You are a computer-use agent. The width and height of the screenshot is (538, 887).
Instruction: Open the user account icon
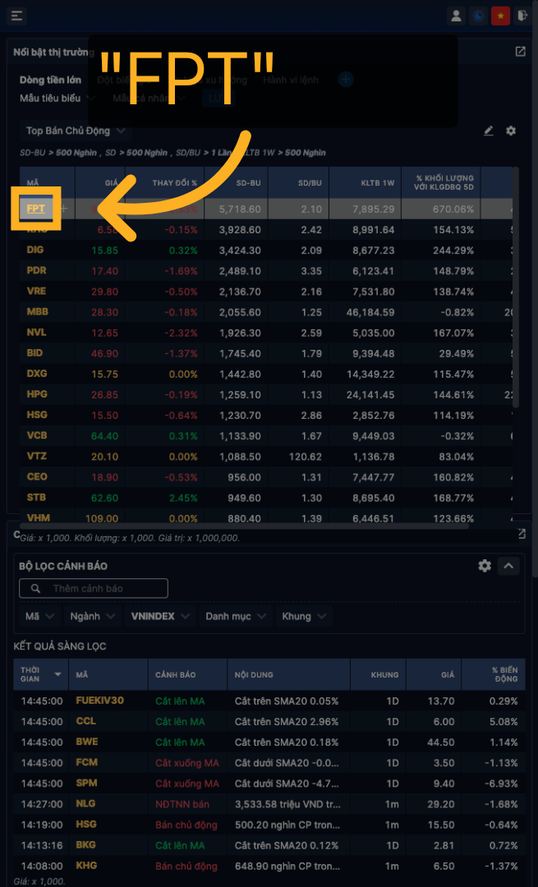click(456, 16)
